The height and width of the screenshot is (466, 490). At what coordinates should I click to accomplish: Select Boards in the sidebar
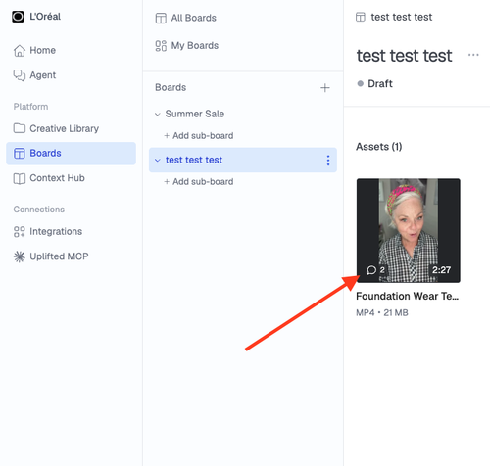pos(71,153)
